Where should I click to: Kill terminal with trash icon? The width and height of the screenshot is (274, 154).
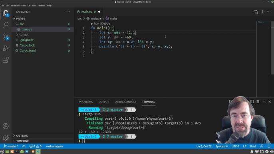pyautogui.click(x=258, y=102)
